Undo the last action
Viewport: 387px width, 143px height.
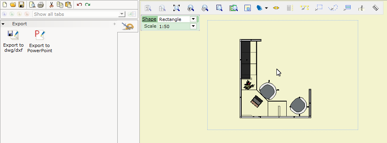(79, 4)
